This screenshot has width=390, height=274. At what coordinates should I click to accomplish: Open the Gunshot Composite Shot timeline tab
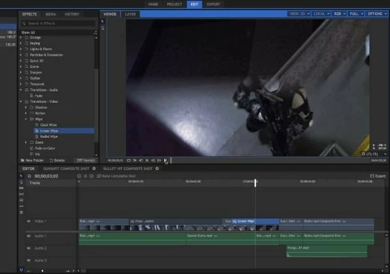[66, 169]
